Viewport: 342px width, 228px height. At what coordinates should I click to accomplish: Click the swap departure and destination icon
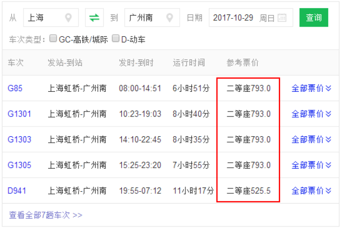coord(94,18)
